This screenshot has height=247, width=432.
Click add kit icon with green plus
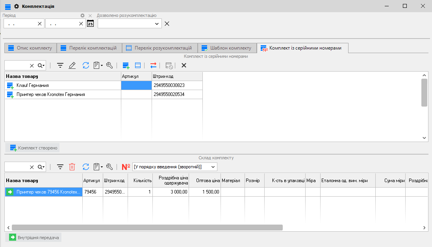click(x=126, y=66)
